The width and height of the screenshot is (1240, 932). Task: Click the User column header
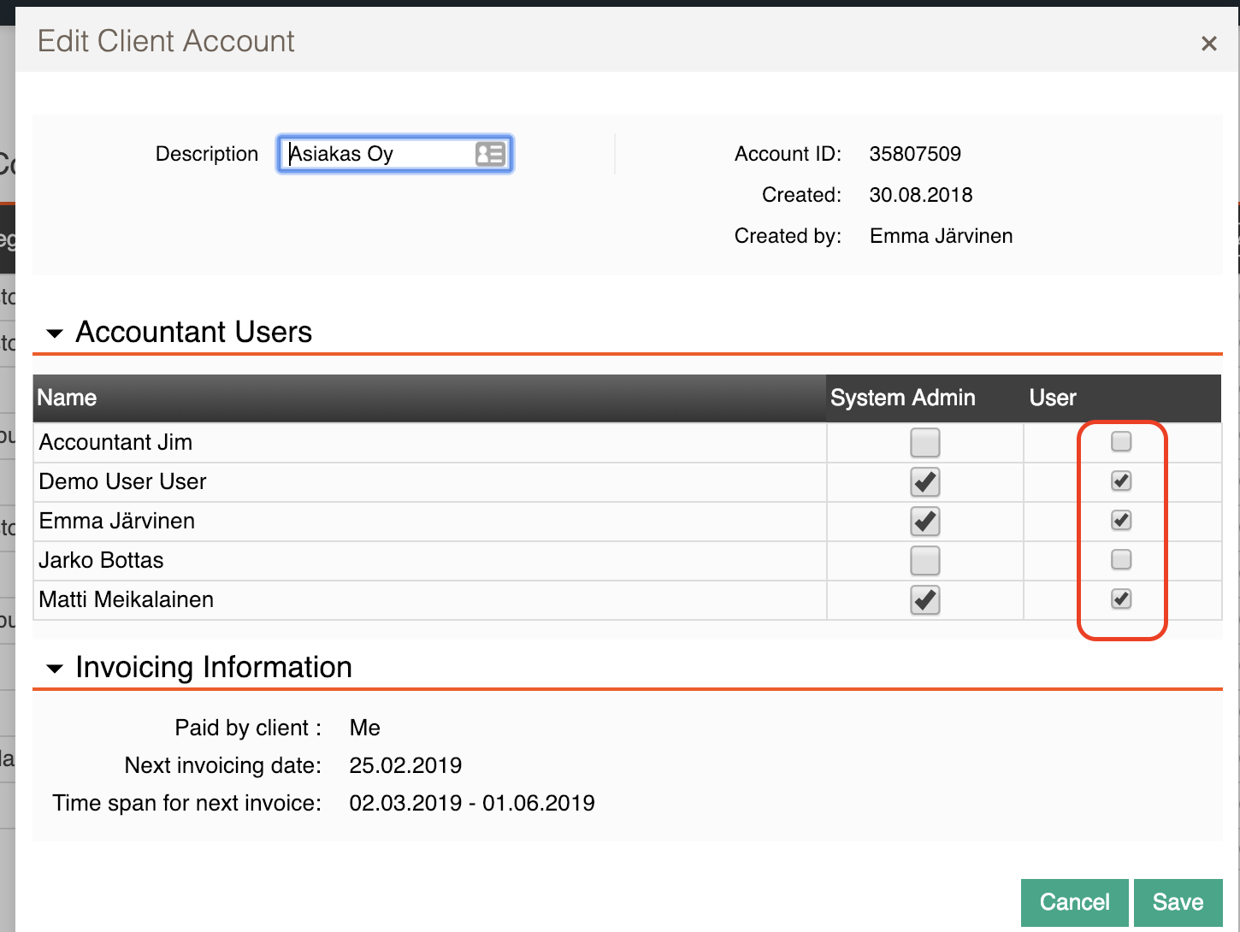(1052, 398)
